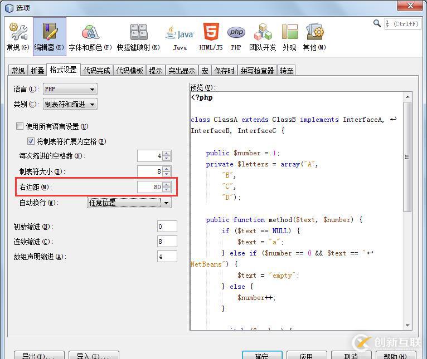
Task: Open the Java options category
Action: coord(179,37)
